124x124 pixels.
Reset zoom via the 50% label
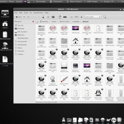click(x=77, y=17)
